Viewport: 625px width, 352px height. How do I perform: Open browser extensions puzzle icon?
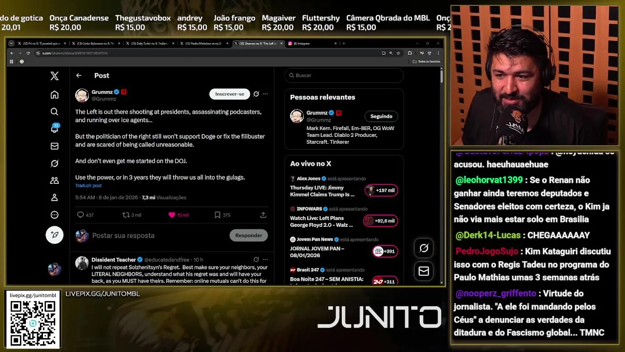(410, 53)
